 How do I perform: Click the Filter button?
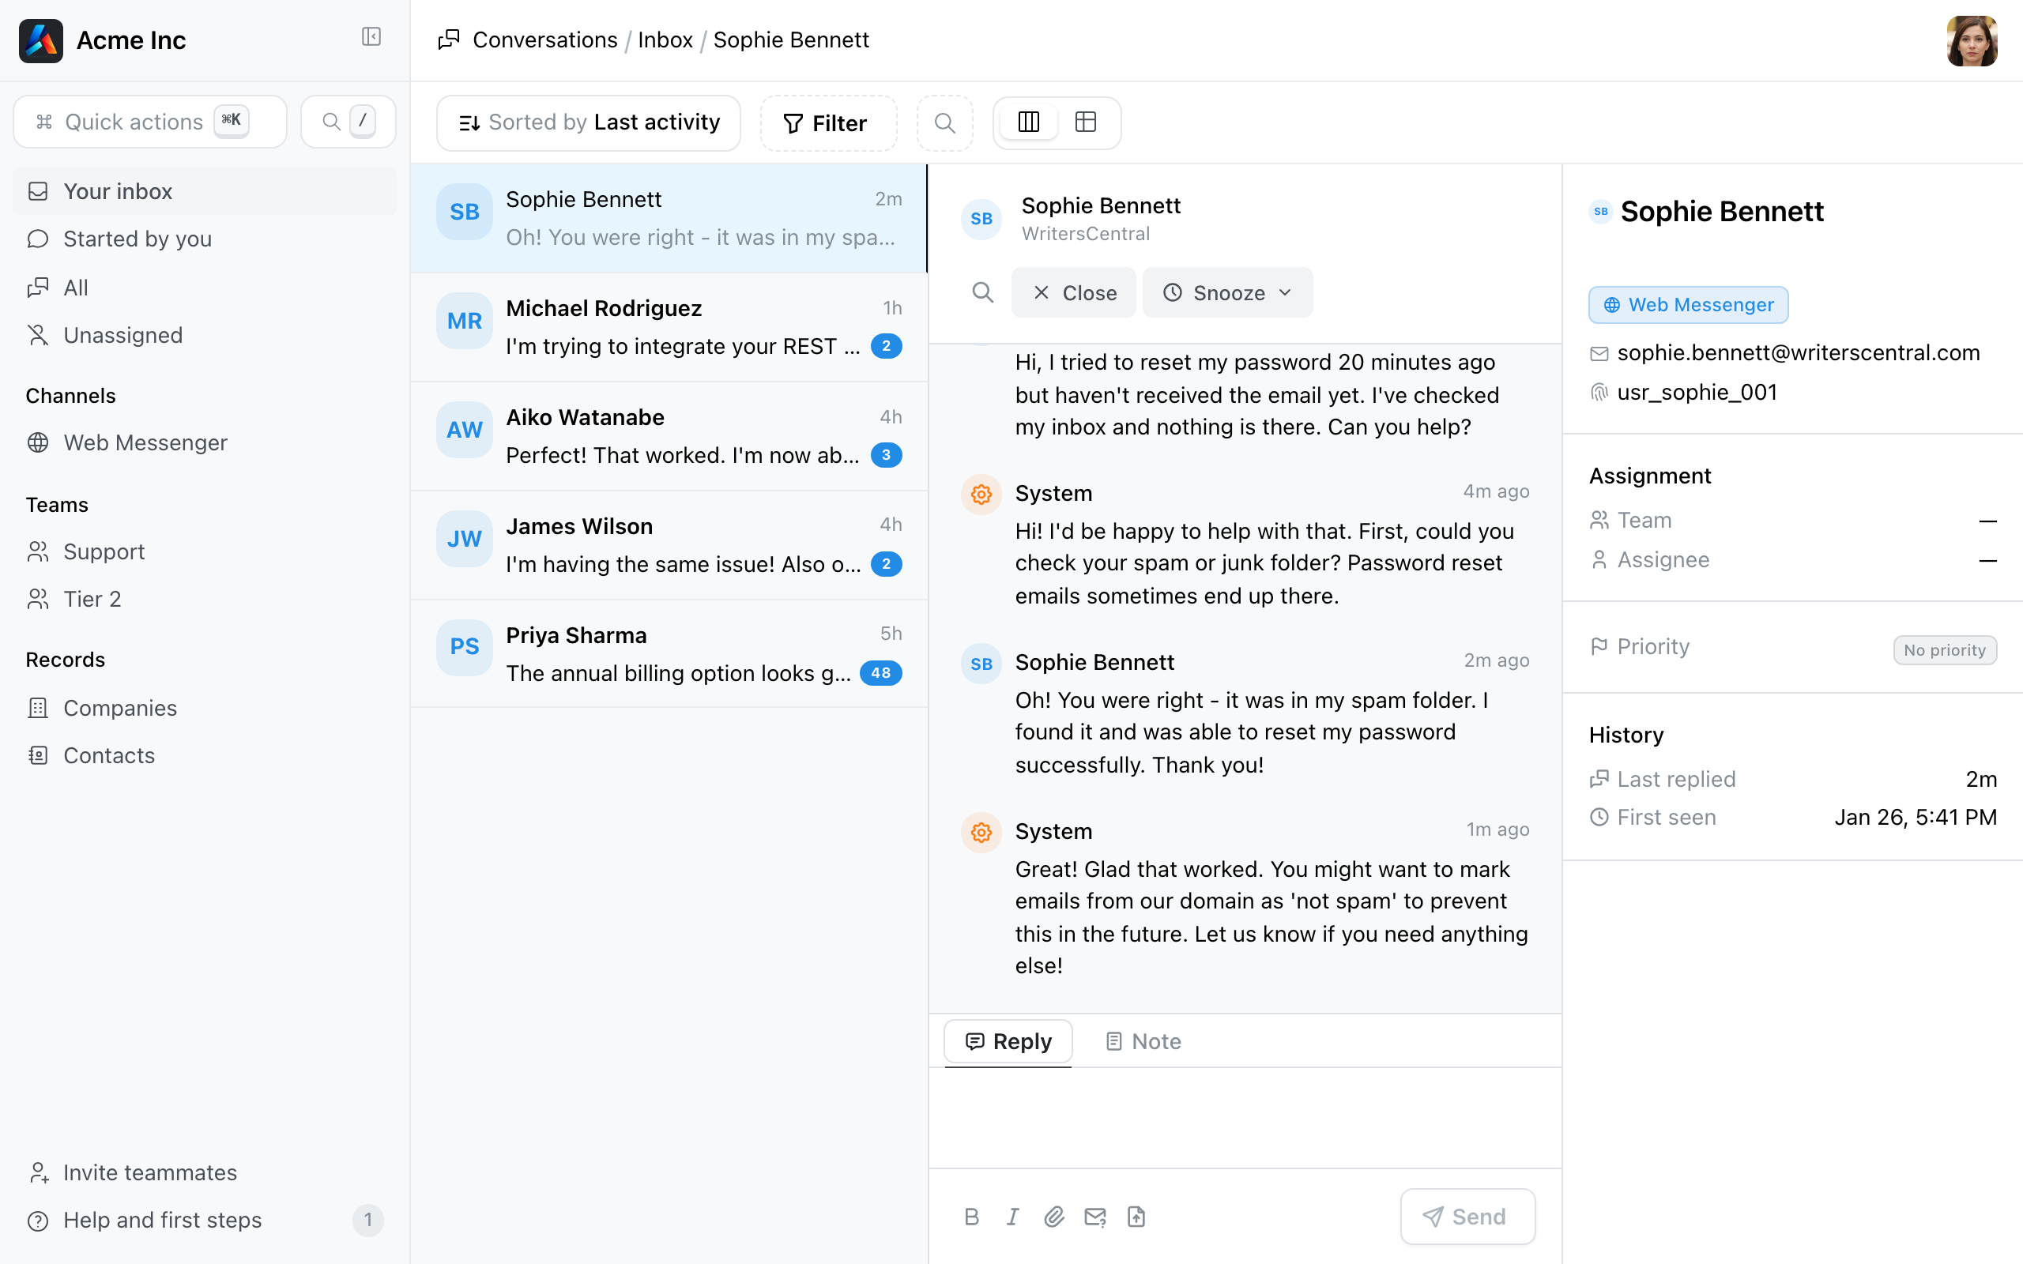click(x=827, y=123)
